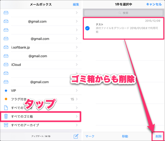Image resolution: width=165 pixels, height=141 pixels.
Task: Expand the VIP row chevron
Action: pos(77,90)
